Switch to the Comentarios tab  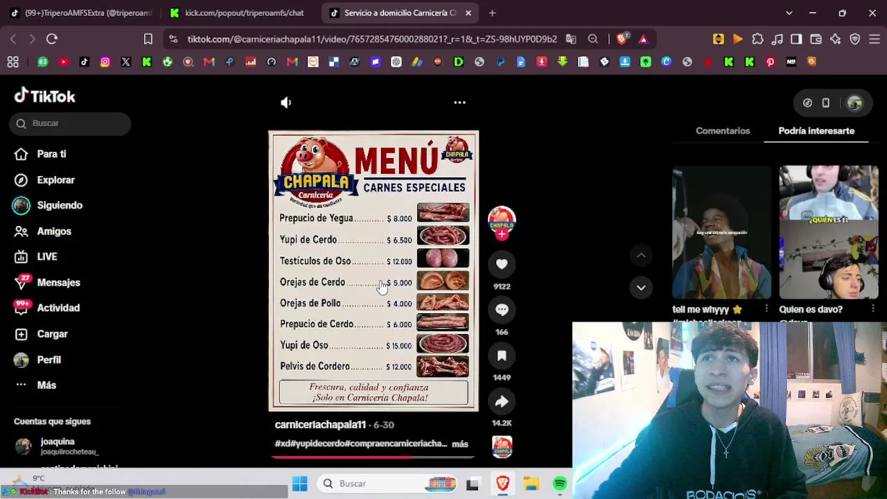tap(723, 131)
